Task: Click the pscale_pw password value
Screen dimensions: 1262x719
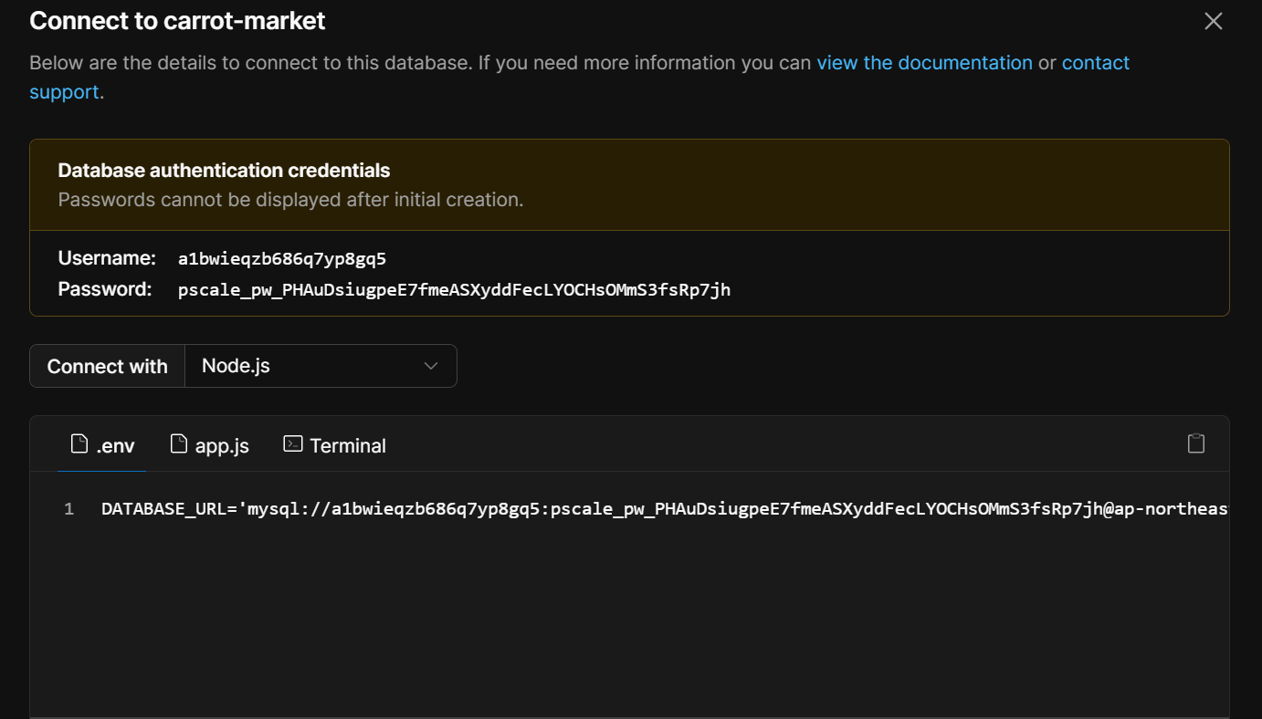Action: click(x=454, y=290)
